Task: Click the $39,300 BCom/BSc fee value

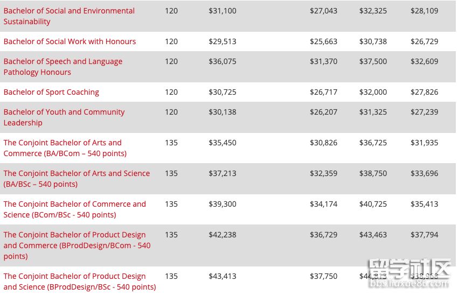Action: (223, 204)
